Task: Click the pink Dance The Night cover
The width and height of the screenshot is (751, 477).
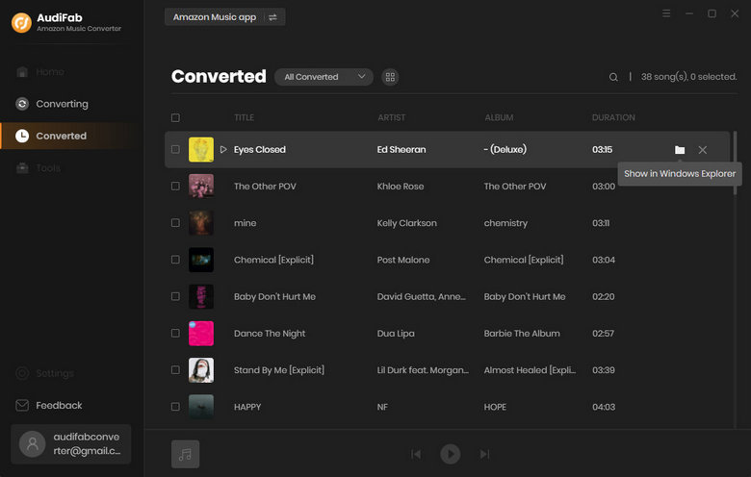Action: click(x=201, y=333)
